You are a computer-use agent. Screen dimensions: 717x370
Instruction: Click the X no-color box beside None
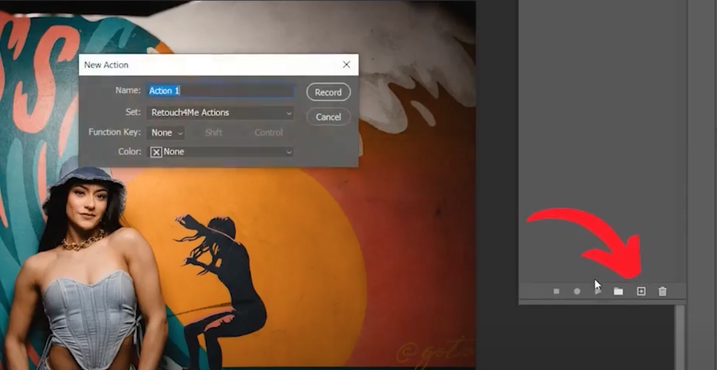[156, 151]
